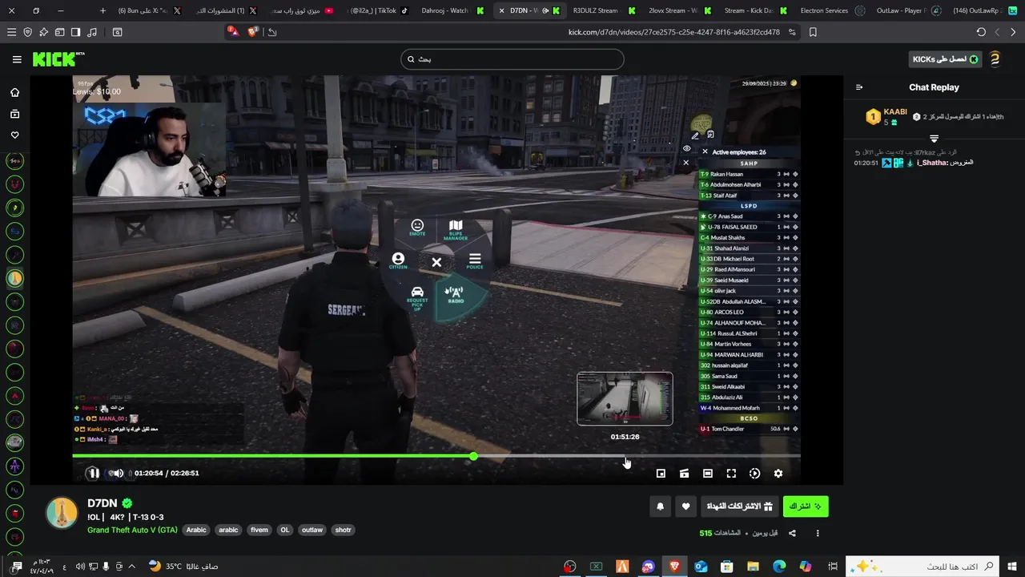This screenshot has width=1025, height=577.
Task: Enable picture-in-picture mode in the player
Action: tap(661, 474)
